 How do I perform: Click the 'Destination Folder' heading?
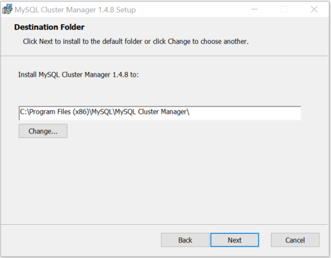pyautogui.click(x=49, y=27)
